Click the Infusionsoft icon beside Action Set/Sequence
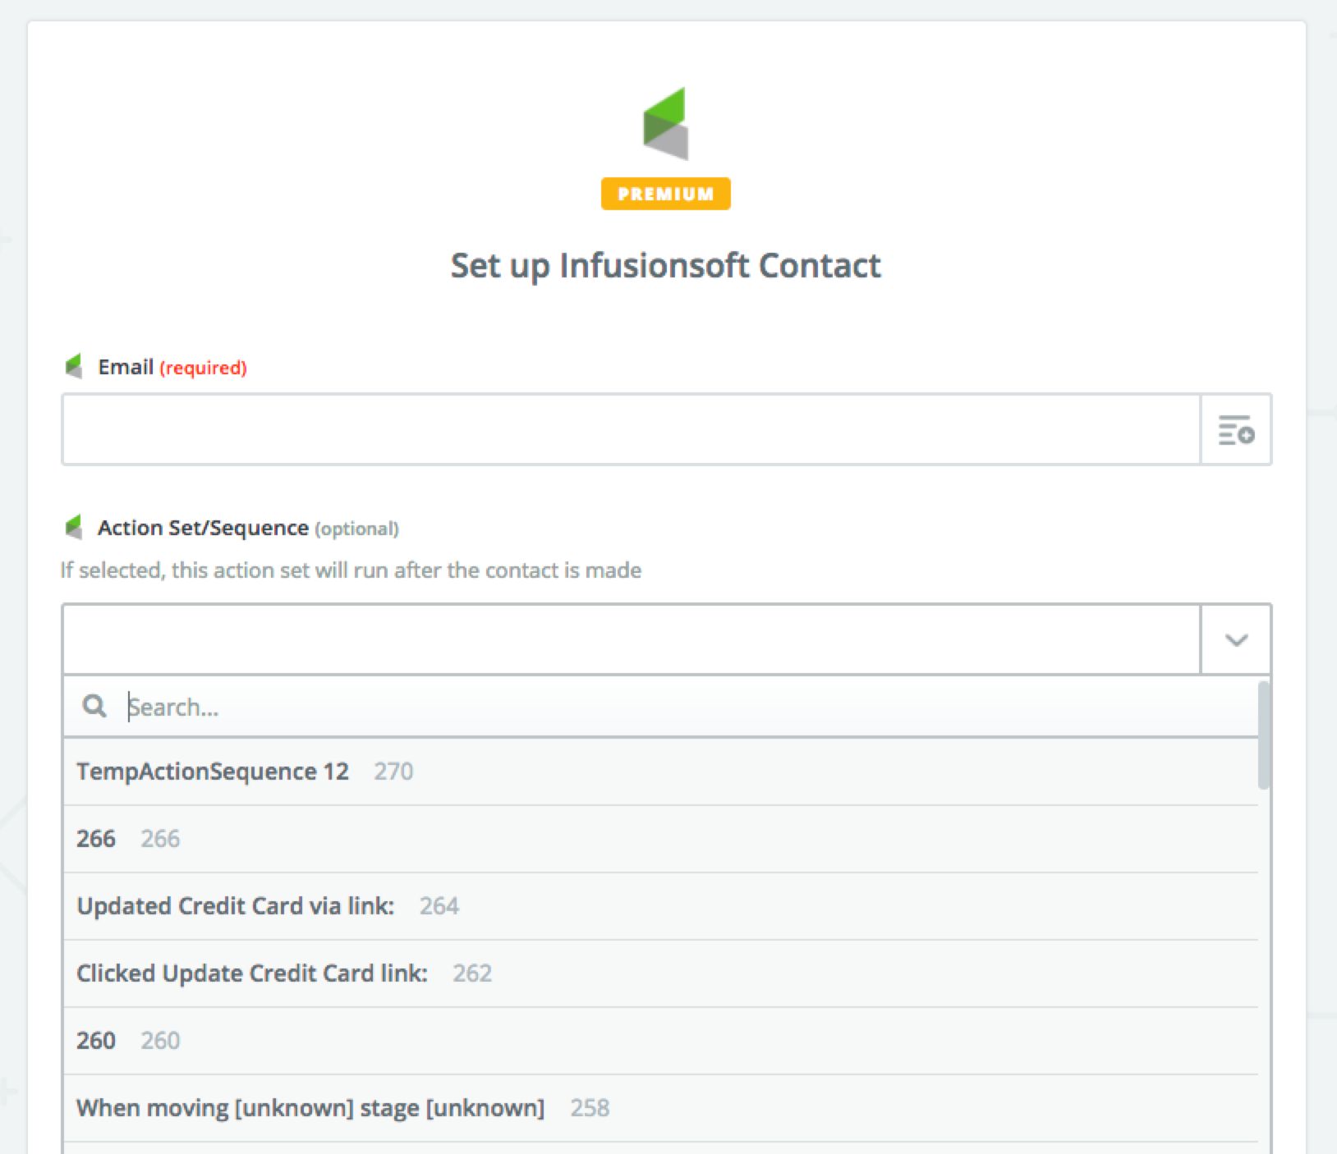 (x=74, y=527)
